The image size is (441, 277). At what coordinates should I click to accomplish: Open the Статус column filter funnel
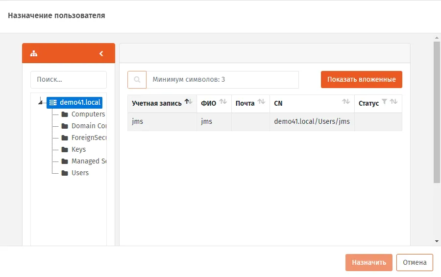coord(384,101)
